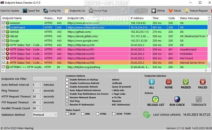Enable XML status export
The image size is (212, 130).
click(x=83, y=114)
